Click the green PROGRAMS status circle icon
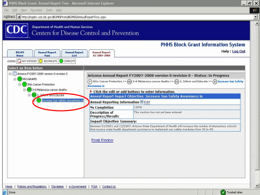The width and height of the screenshot is (260, 195). point(19,79)
